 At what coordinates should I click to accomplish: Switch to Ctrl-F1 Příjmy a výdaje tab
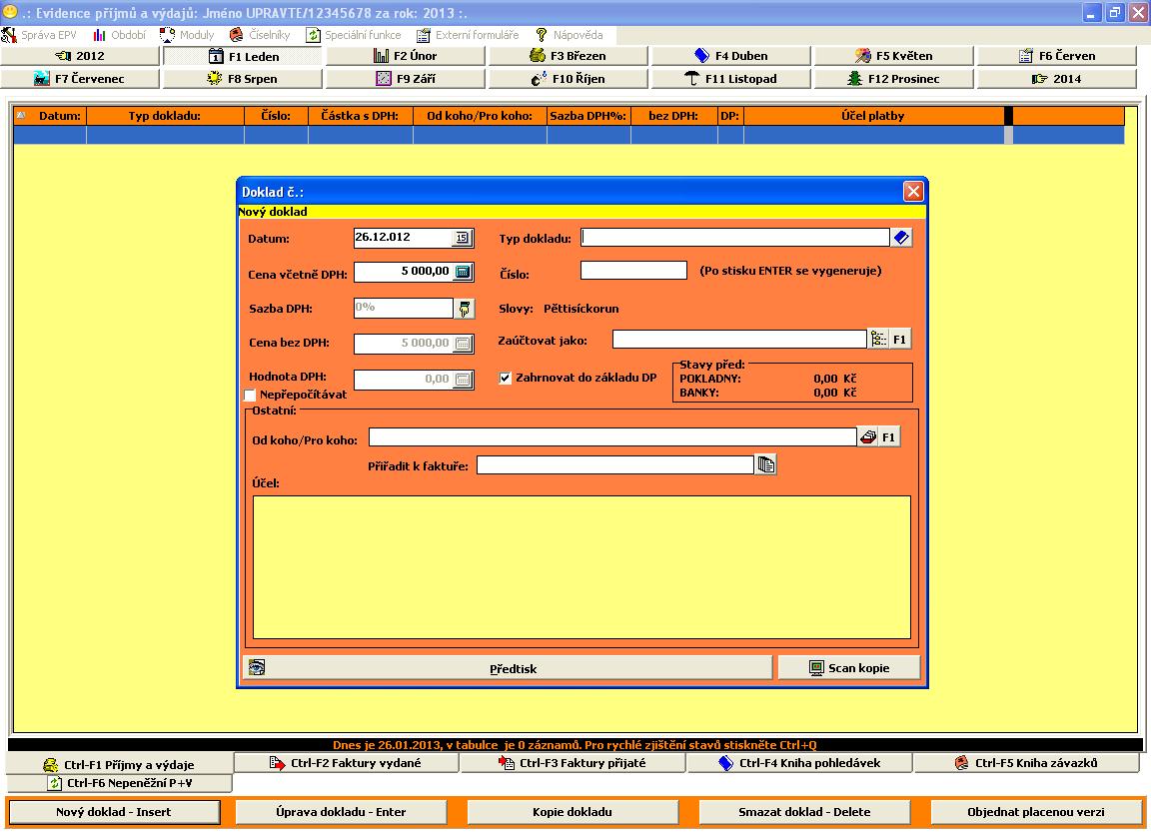[x=120, y=764]
